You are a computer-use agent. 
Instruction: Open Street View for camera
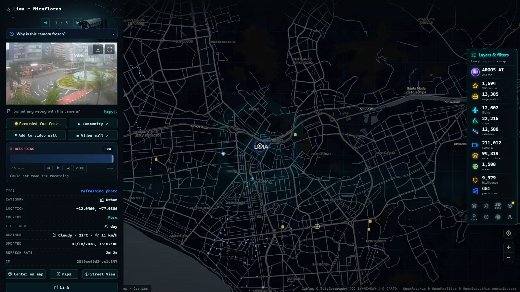pos(100,274)
